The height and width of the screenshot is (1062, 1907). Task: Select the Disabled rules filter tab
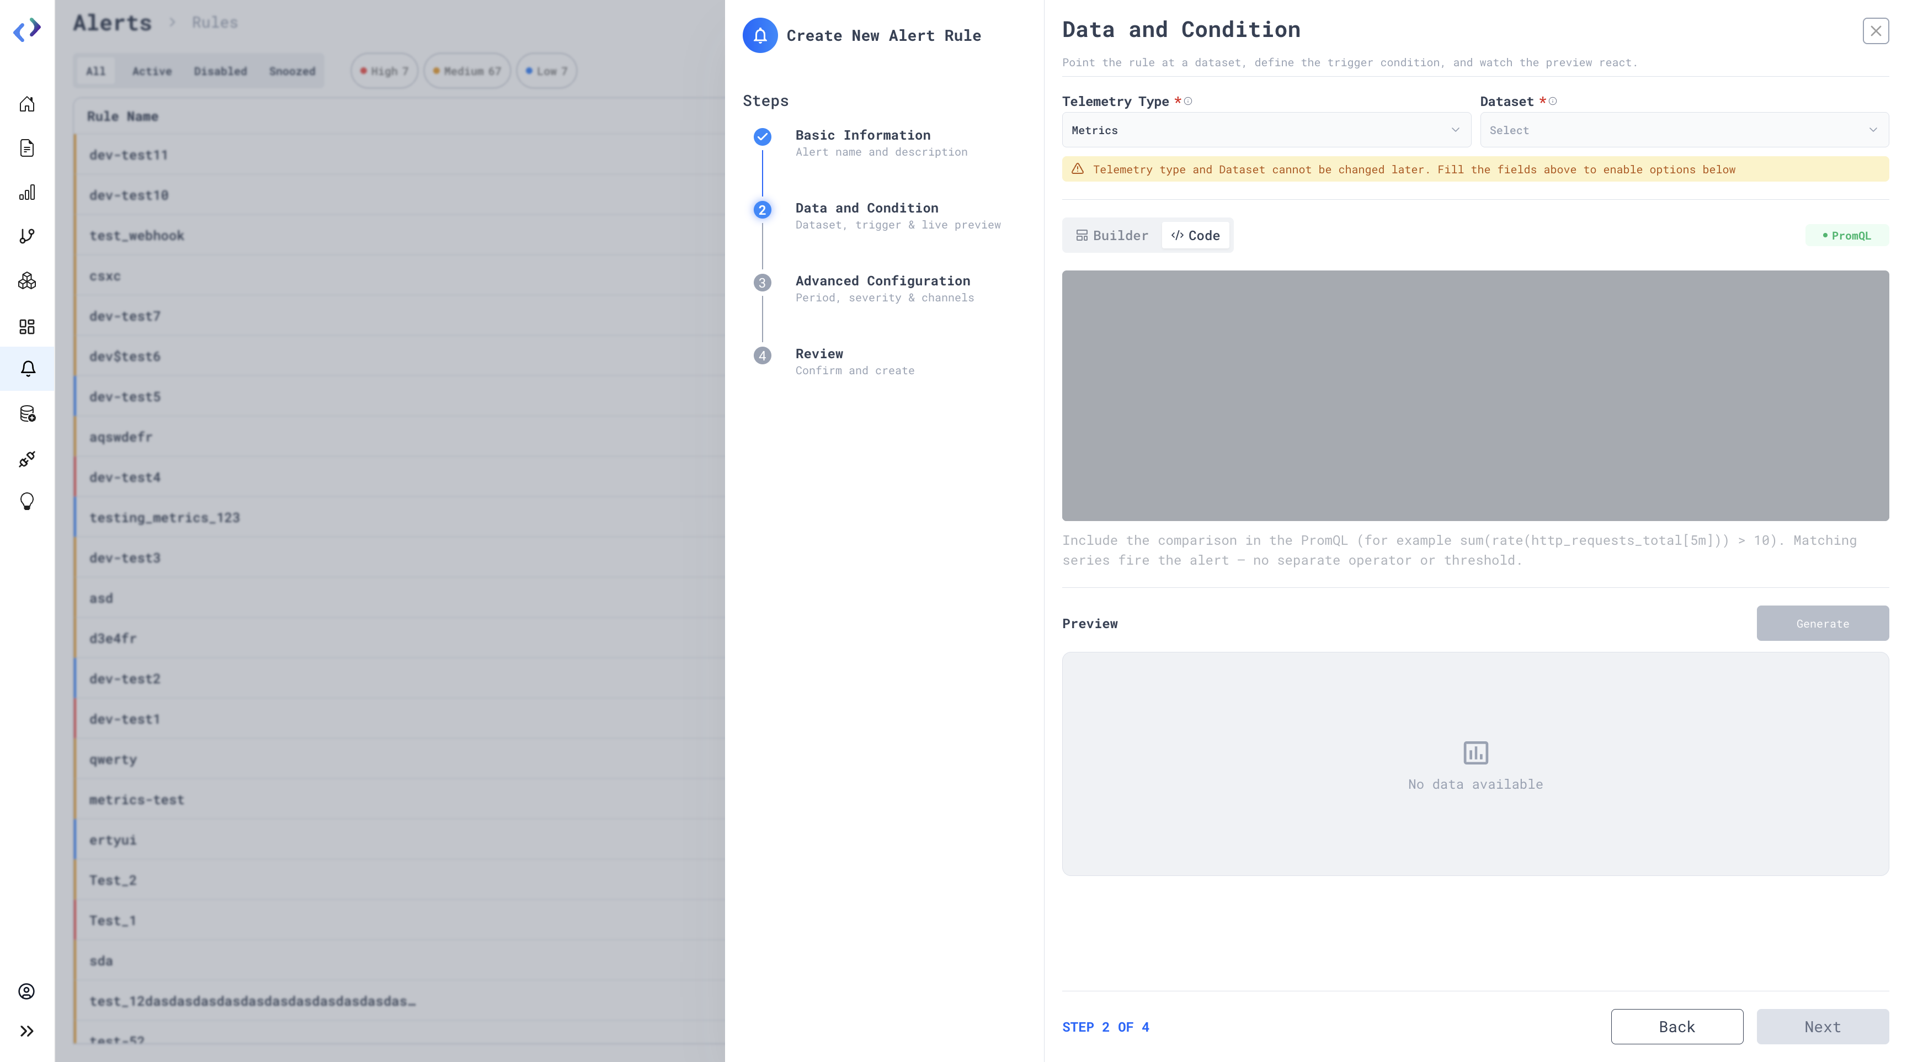click(x=220, y=71)
